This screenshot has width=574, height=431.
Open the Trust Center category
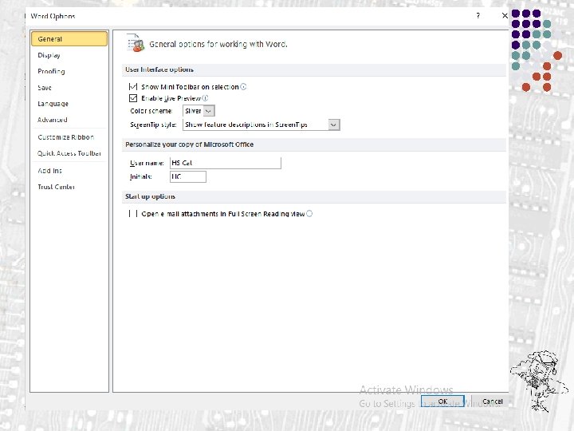pos(57,187)
